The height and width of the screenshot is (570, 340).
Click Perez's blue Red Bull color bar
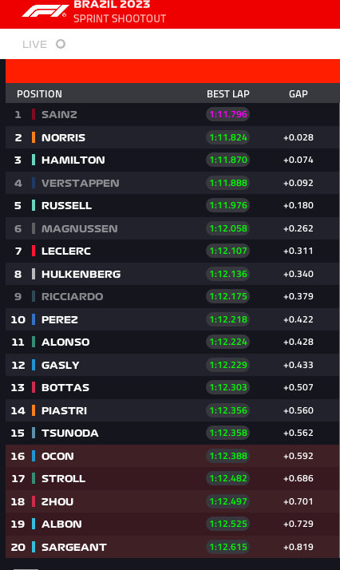[x=34, y=319]
